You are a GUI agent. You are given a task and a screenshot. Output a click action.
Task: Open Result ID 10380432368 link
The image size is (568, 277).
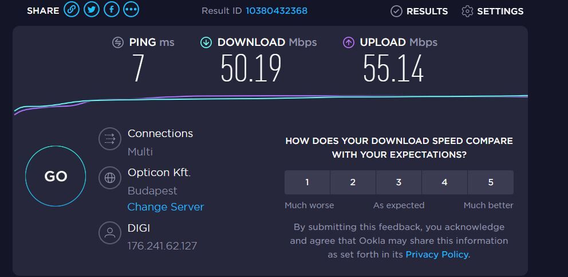coord(277,11)
